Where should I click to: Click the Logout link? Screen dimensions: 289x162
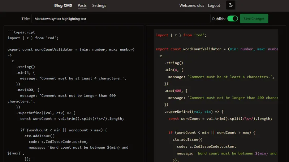(x=214, y=5)
